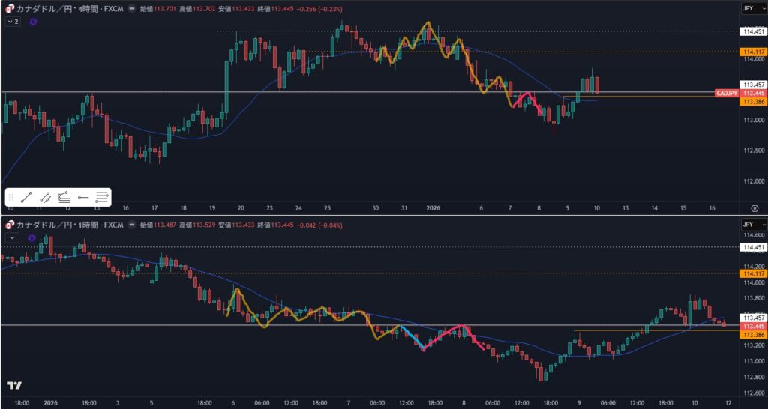Select the horizontal ray drawing tool
Viewport: 768px width, 409px height.
(x=83, y=198)
